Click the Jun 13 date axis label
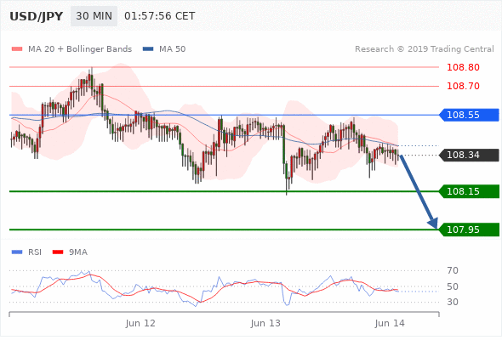The width and height of the screenshot is (502, 340). pyautogui.click(x=265, y=323)
